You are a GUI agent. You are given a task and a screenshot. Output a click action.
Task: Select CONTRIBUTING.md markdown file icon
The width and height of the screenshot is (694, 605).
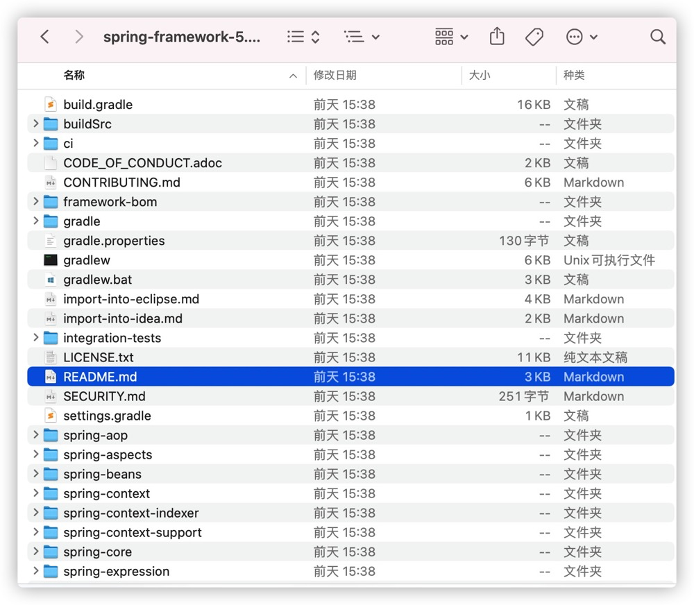click(x=51, y=182)
